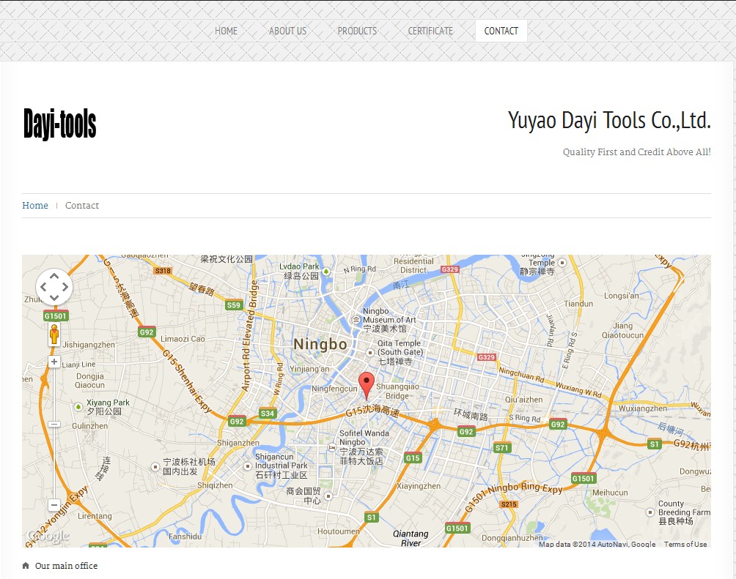Navigate to the CERTIFICATE page
Viewport: 736px width, 579px height.
(x=430, y=31)
